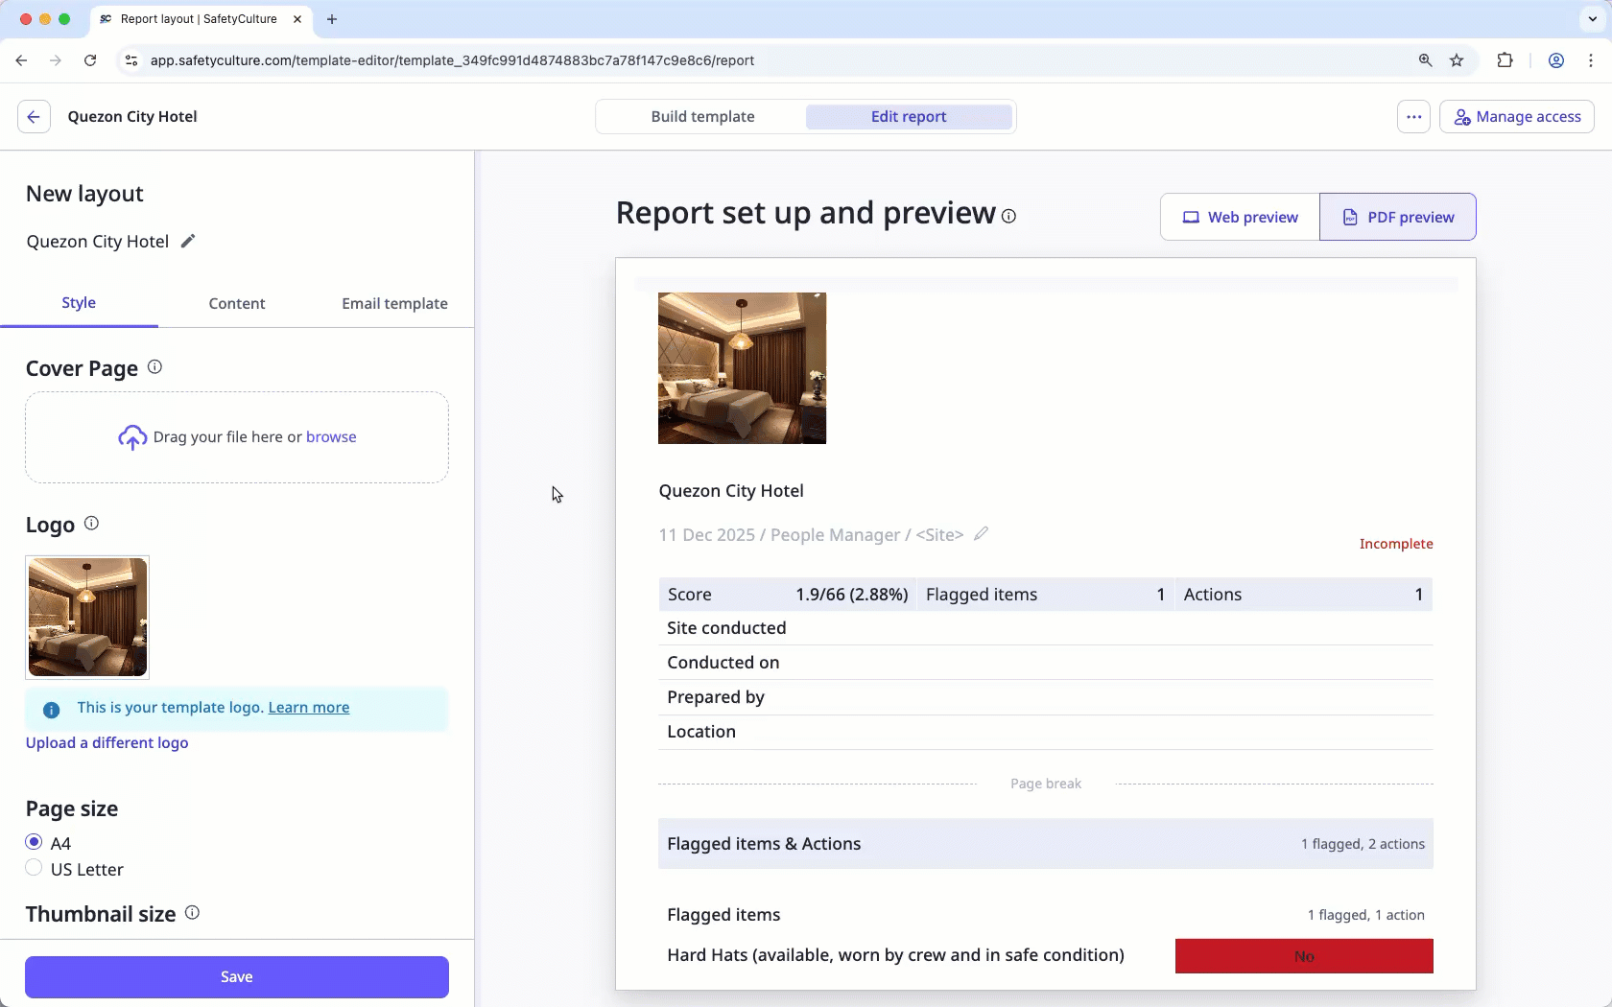1612x1007 pixels.
Task: Show Report set up and preview info icon
Action: pyautogui.click(x=1008, y=216)
